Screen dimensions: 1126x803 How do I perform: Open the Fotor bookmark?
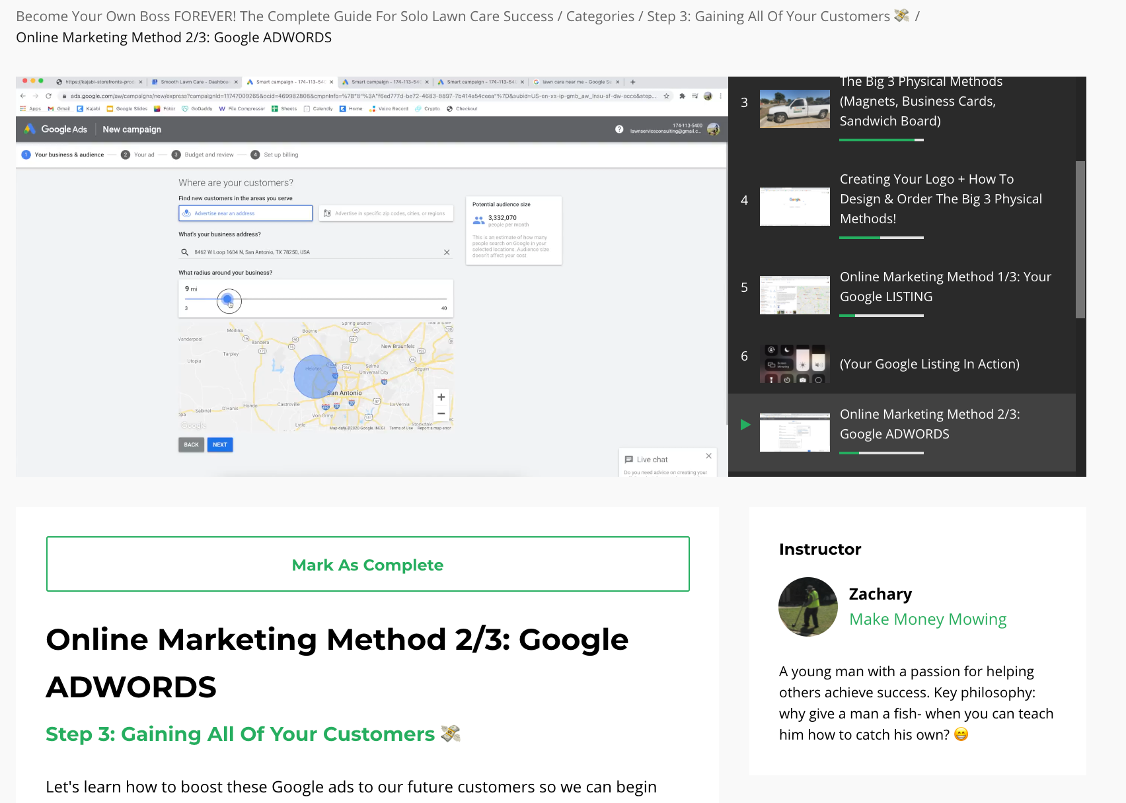pos(165,109)
